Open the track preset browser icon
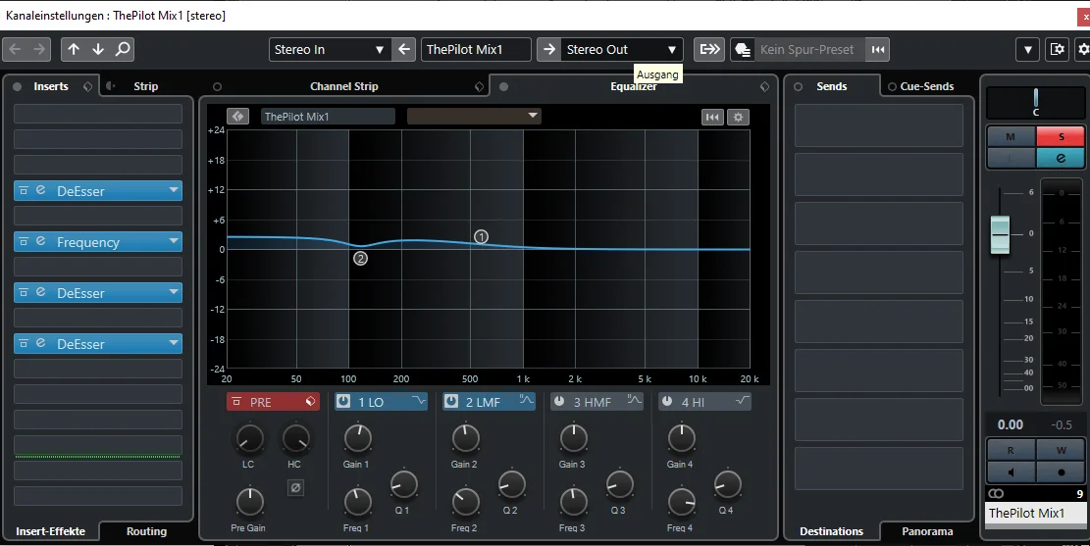Image resolution: width=1090 pixels, height=546 pixels. (743, 49)
